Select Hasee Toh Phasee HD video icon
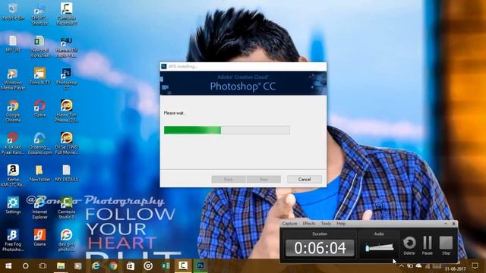This screenshot has width=486, height=273. (x=67, y=111)
